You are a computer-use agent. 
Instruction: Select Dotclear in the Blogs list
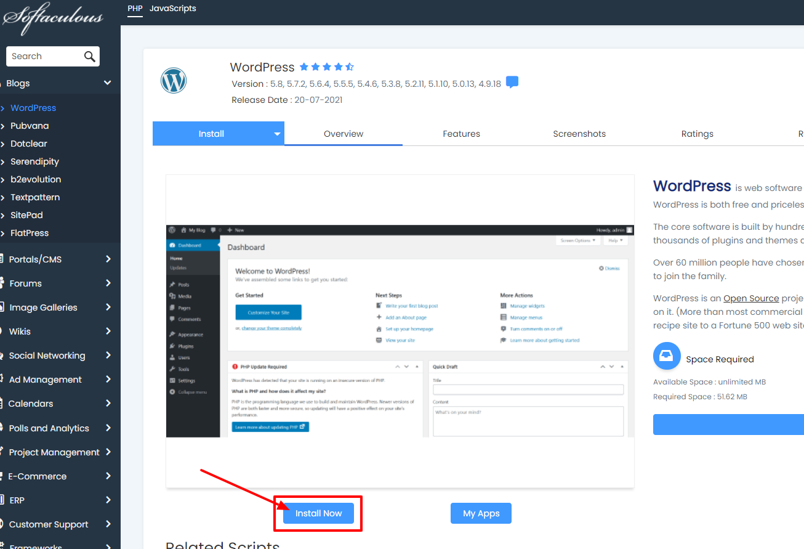[x=29, y=144]
